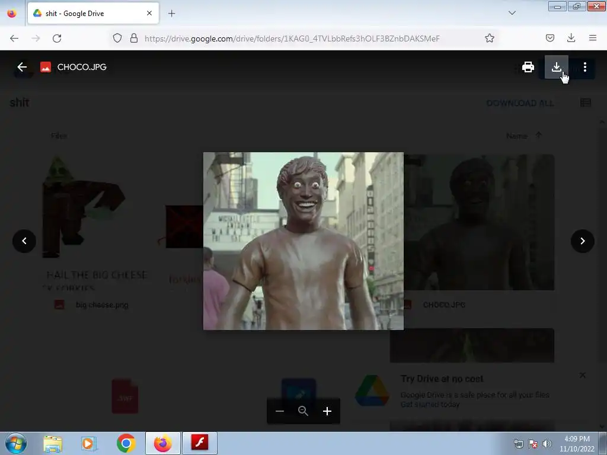Click the previewed CHOCO.JPG image
Image resolution: width=607 pixels, height=455 pixels.
303,241
